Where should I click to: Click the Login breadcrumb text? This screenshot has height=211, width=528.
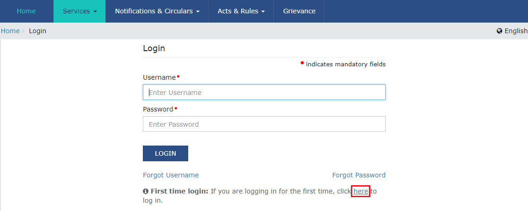click(37, 31)
